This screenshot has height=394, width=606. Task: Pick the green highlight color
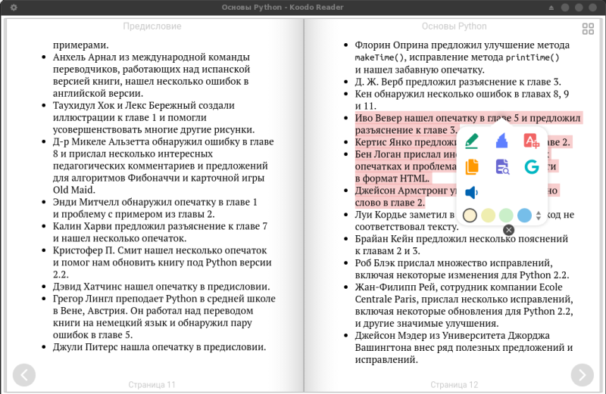point(507,216)
